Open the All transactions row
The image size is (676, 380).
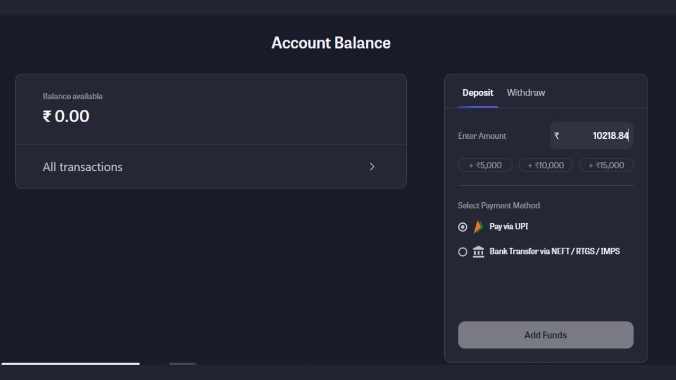click(x=211, y=167)
